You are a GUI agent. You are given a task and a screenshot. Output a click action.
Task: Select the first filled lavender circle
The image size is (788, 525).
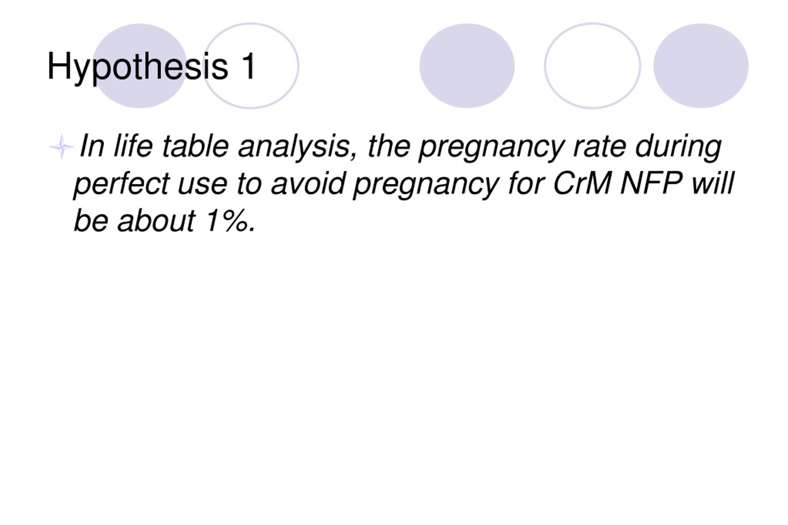(x=139, y=66)
